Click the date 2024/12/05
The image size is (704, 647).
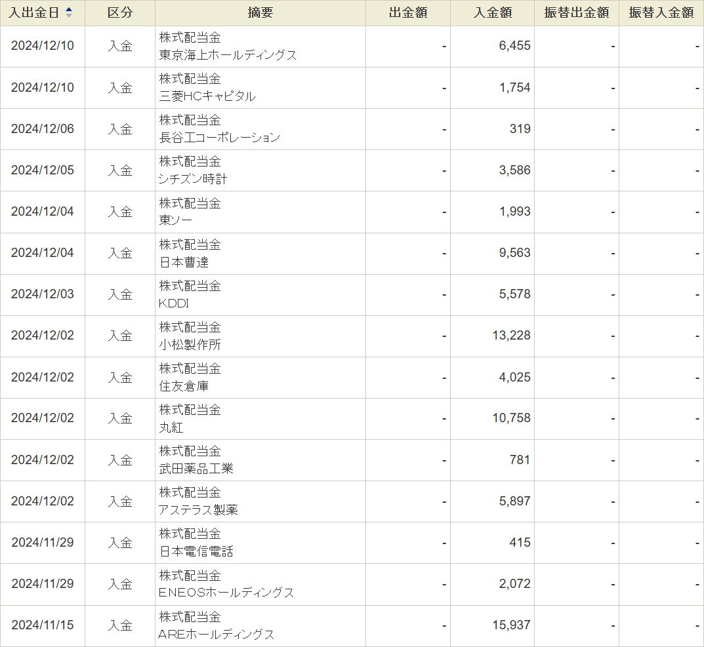(x=42, y=170)
